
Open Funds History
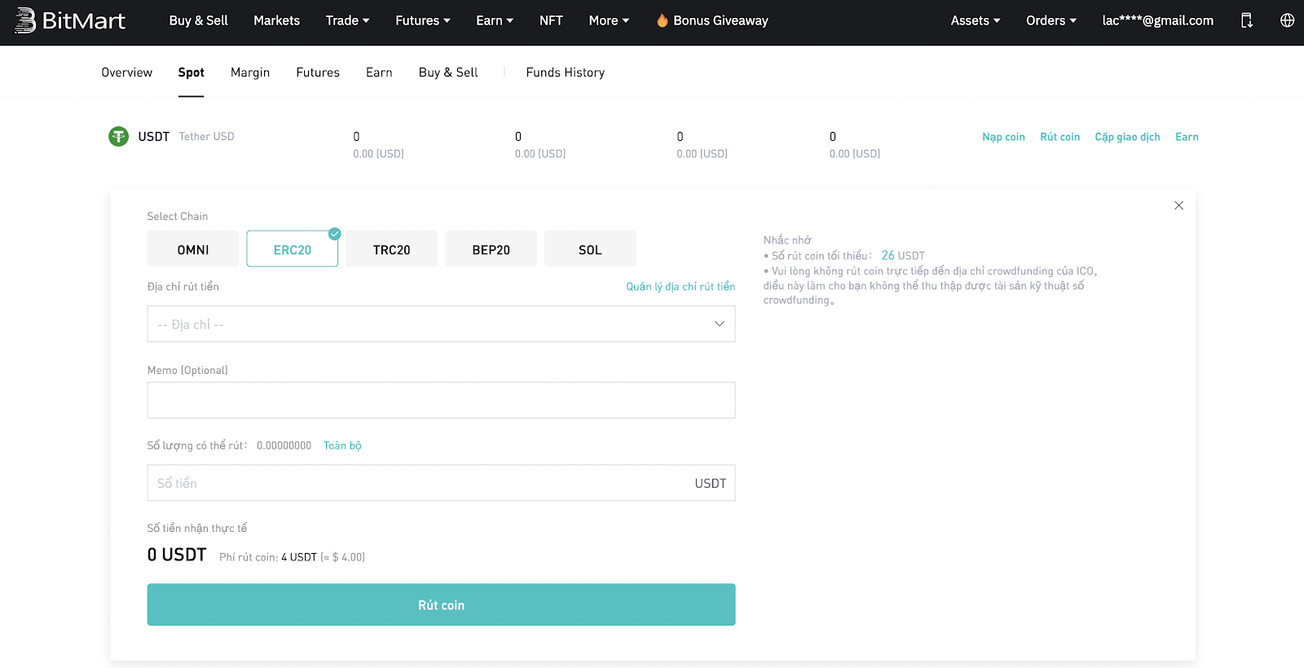click(566, 73)
